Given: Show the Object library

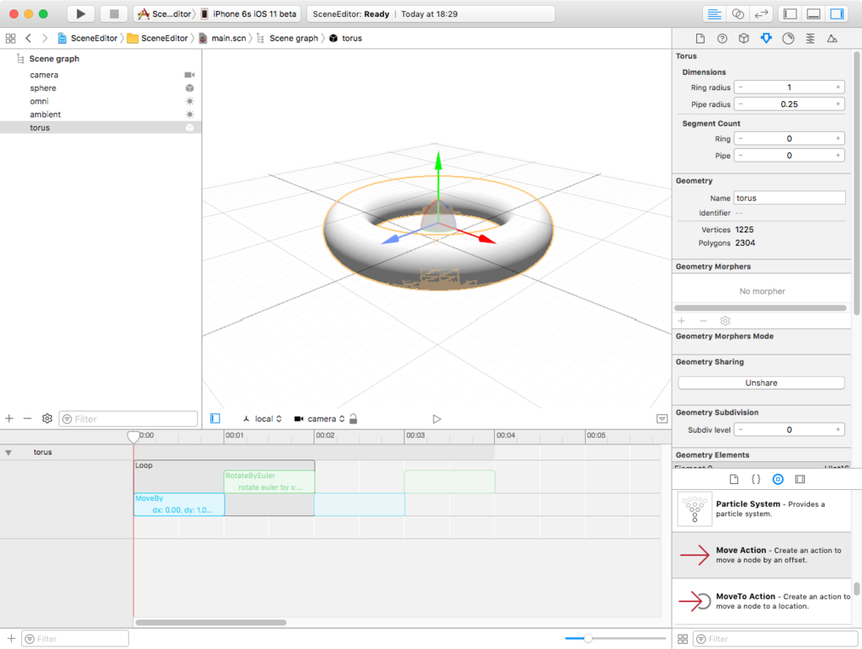Looking at the screenshot, I should (x=778, y=479).
